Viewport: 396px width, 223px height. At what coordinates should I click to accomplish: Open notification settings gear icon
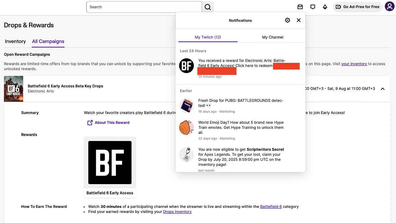pos(287,20)
